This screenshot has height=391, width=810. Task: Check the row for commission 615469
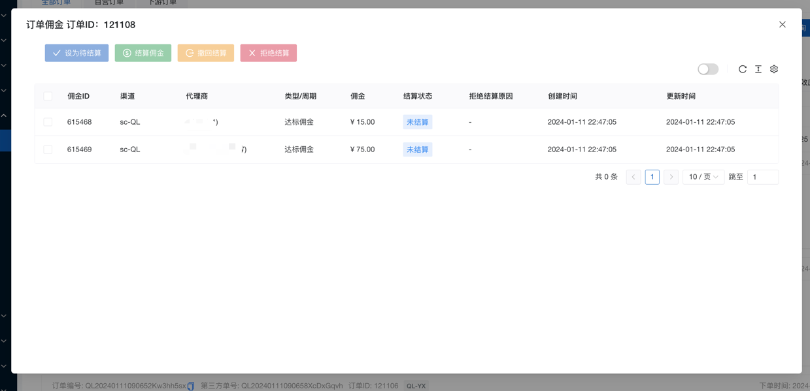pos(48,149)
